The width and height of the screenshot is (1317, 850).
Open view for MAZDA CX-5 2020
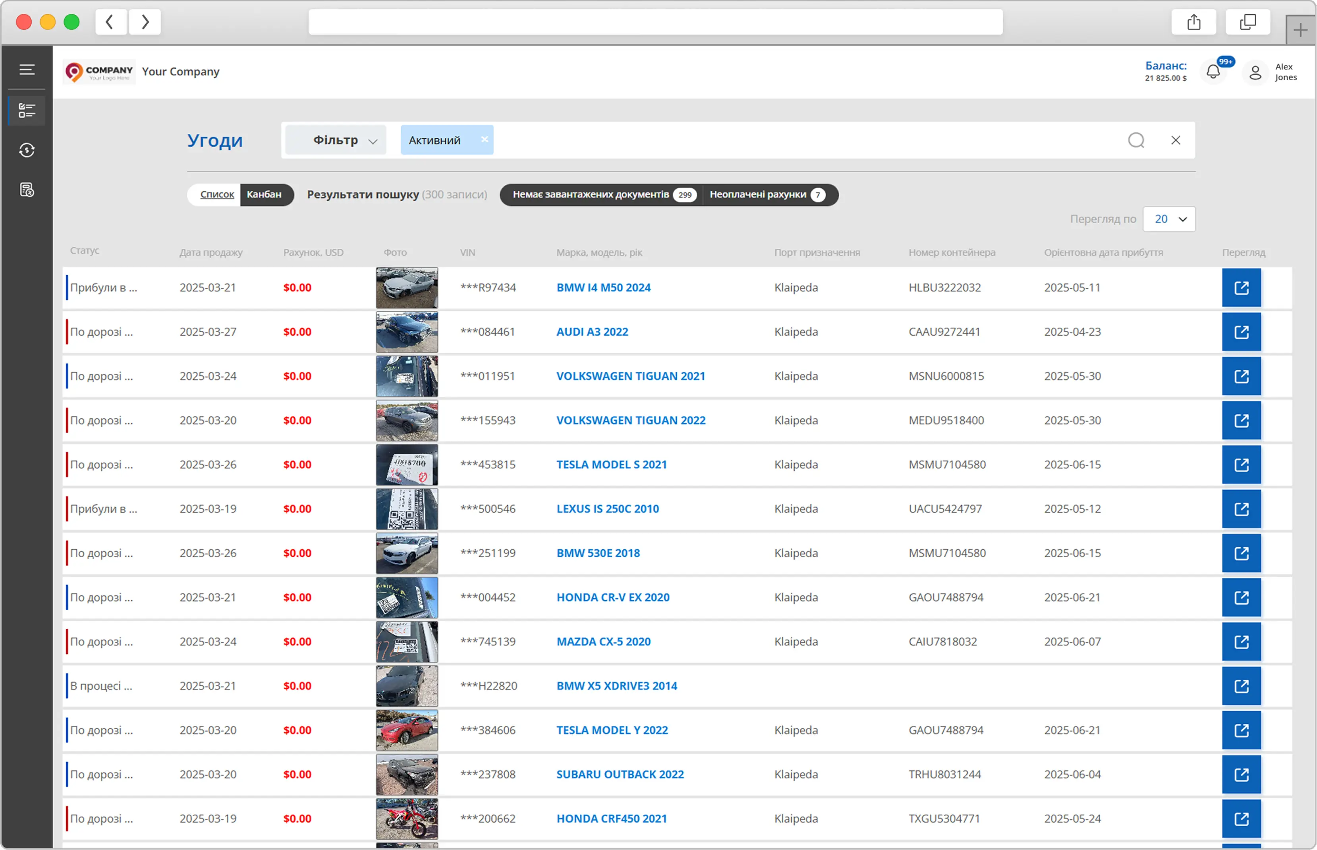point(1241,642)
